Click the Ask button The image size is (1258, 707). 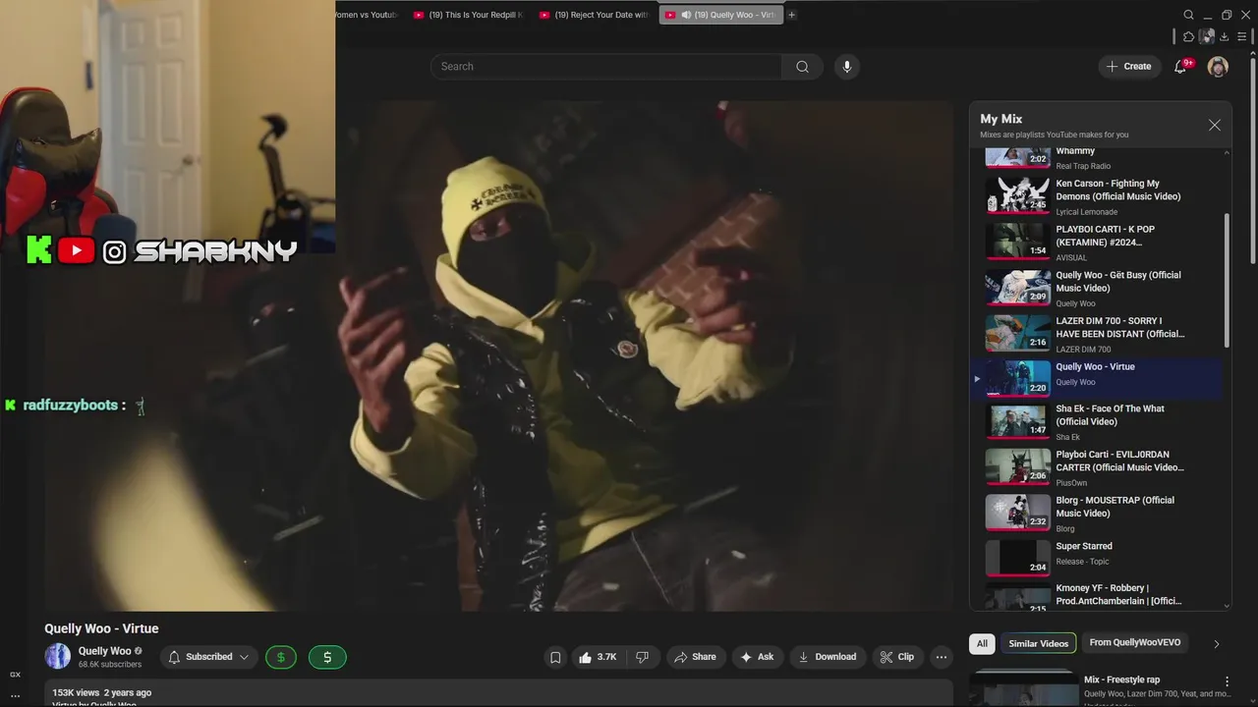pyautogui.click(x=757, y=657)
